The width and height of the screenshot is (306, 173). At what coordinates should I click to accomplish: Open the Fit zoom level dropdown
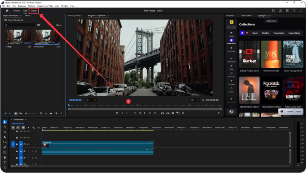tap(91, 100)
